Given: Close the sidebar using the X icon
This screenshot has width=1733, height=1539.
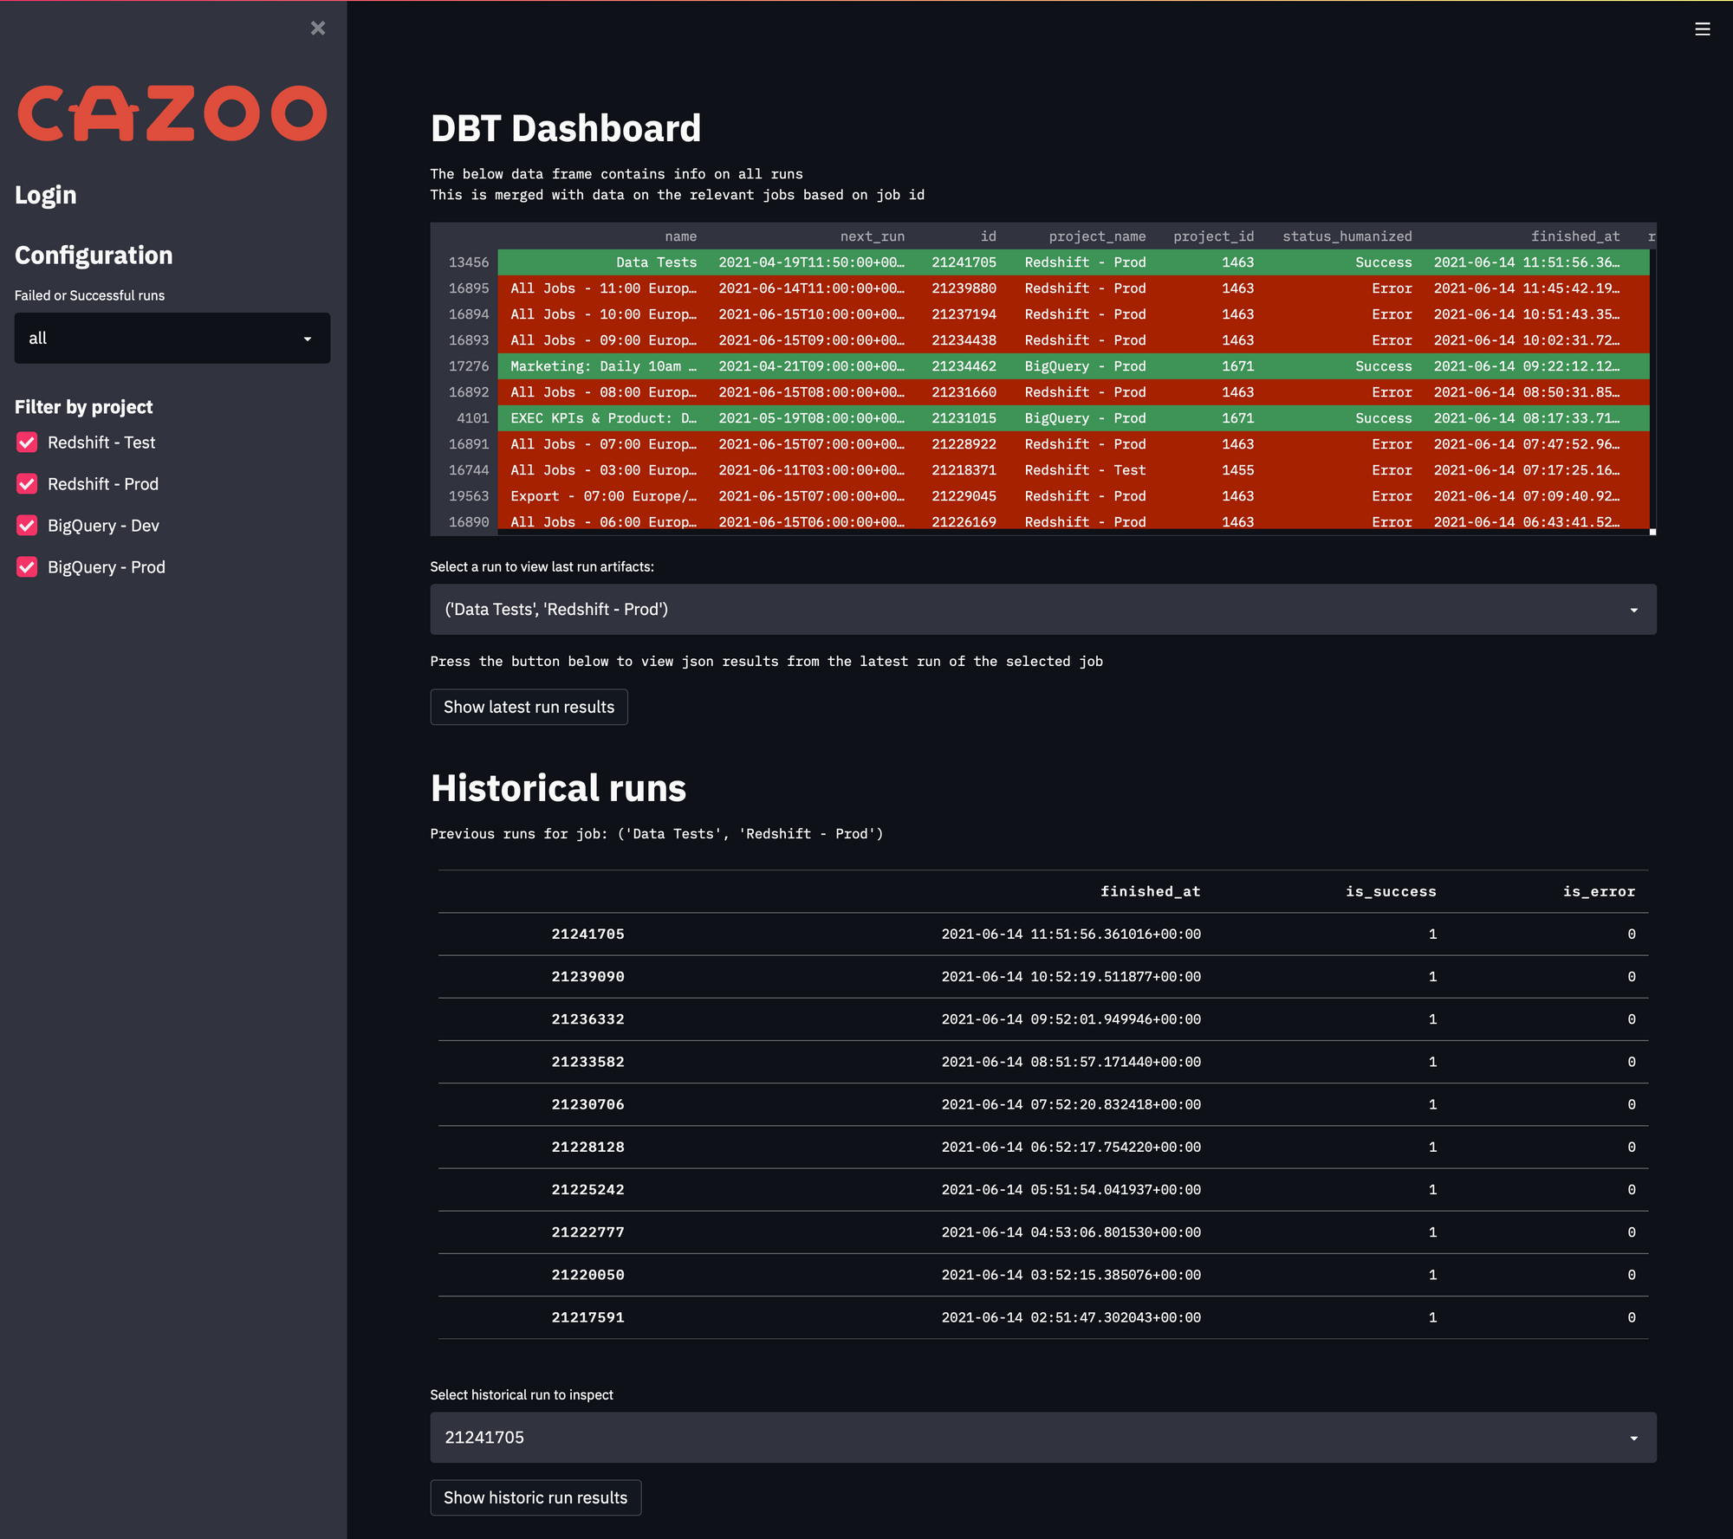Looking at the screenshot, I should tap(318, 29).
